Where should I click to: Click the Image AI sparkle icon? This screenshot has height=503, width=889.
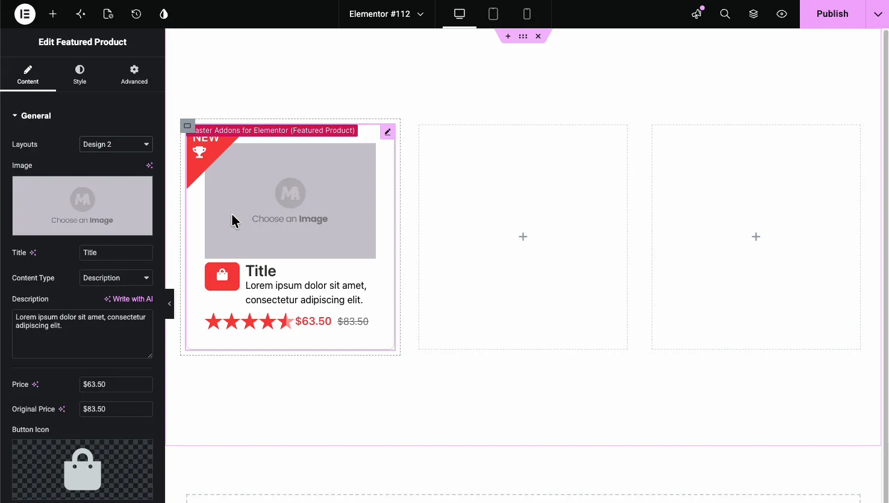[x=149, y=165]
